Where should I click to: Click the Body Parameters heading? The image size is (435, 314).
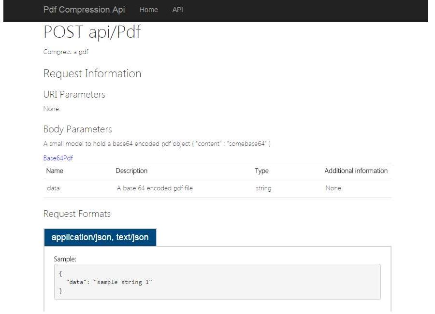[x=77, y=129]
